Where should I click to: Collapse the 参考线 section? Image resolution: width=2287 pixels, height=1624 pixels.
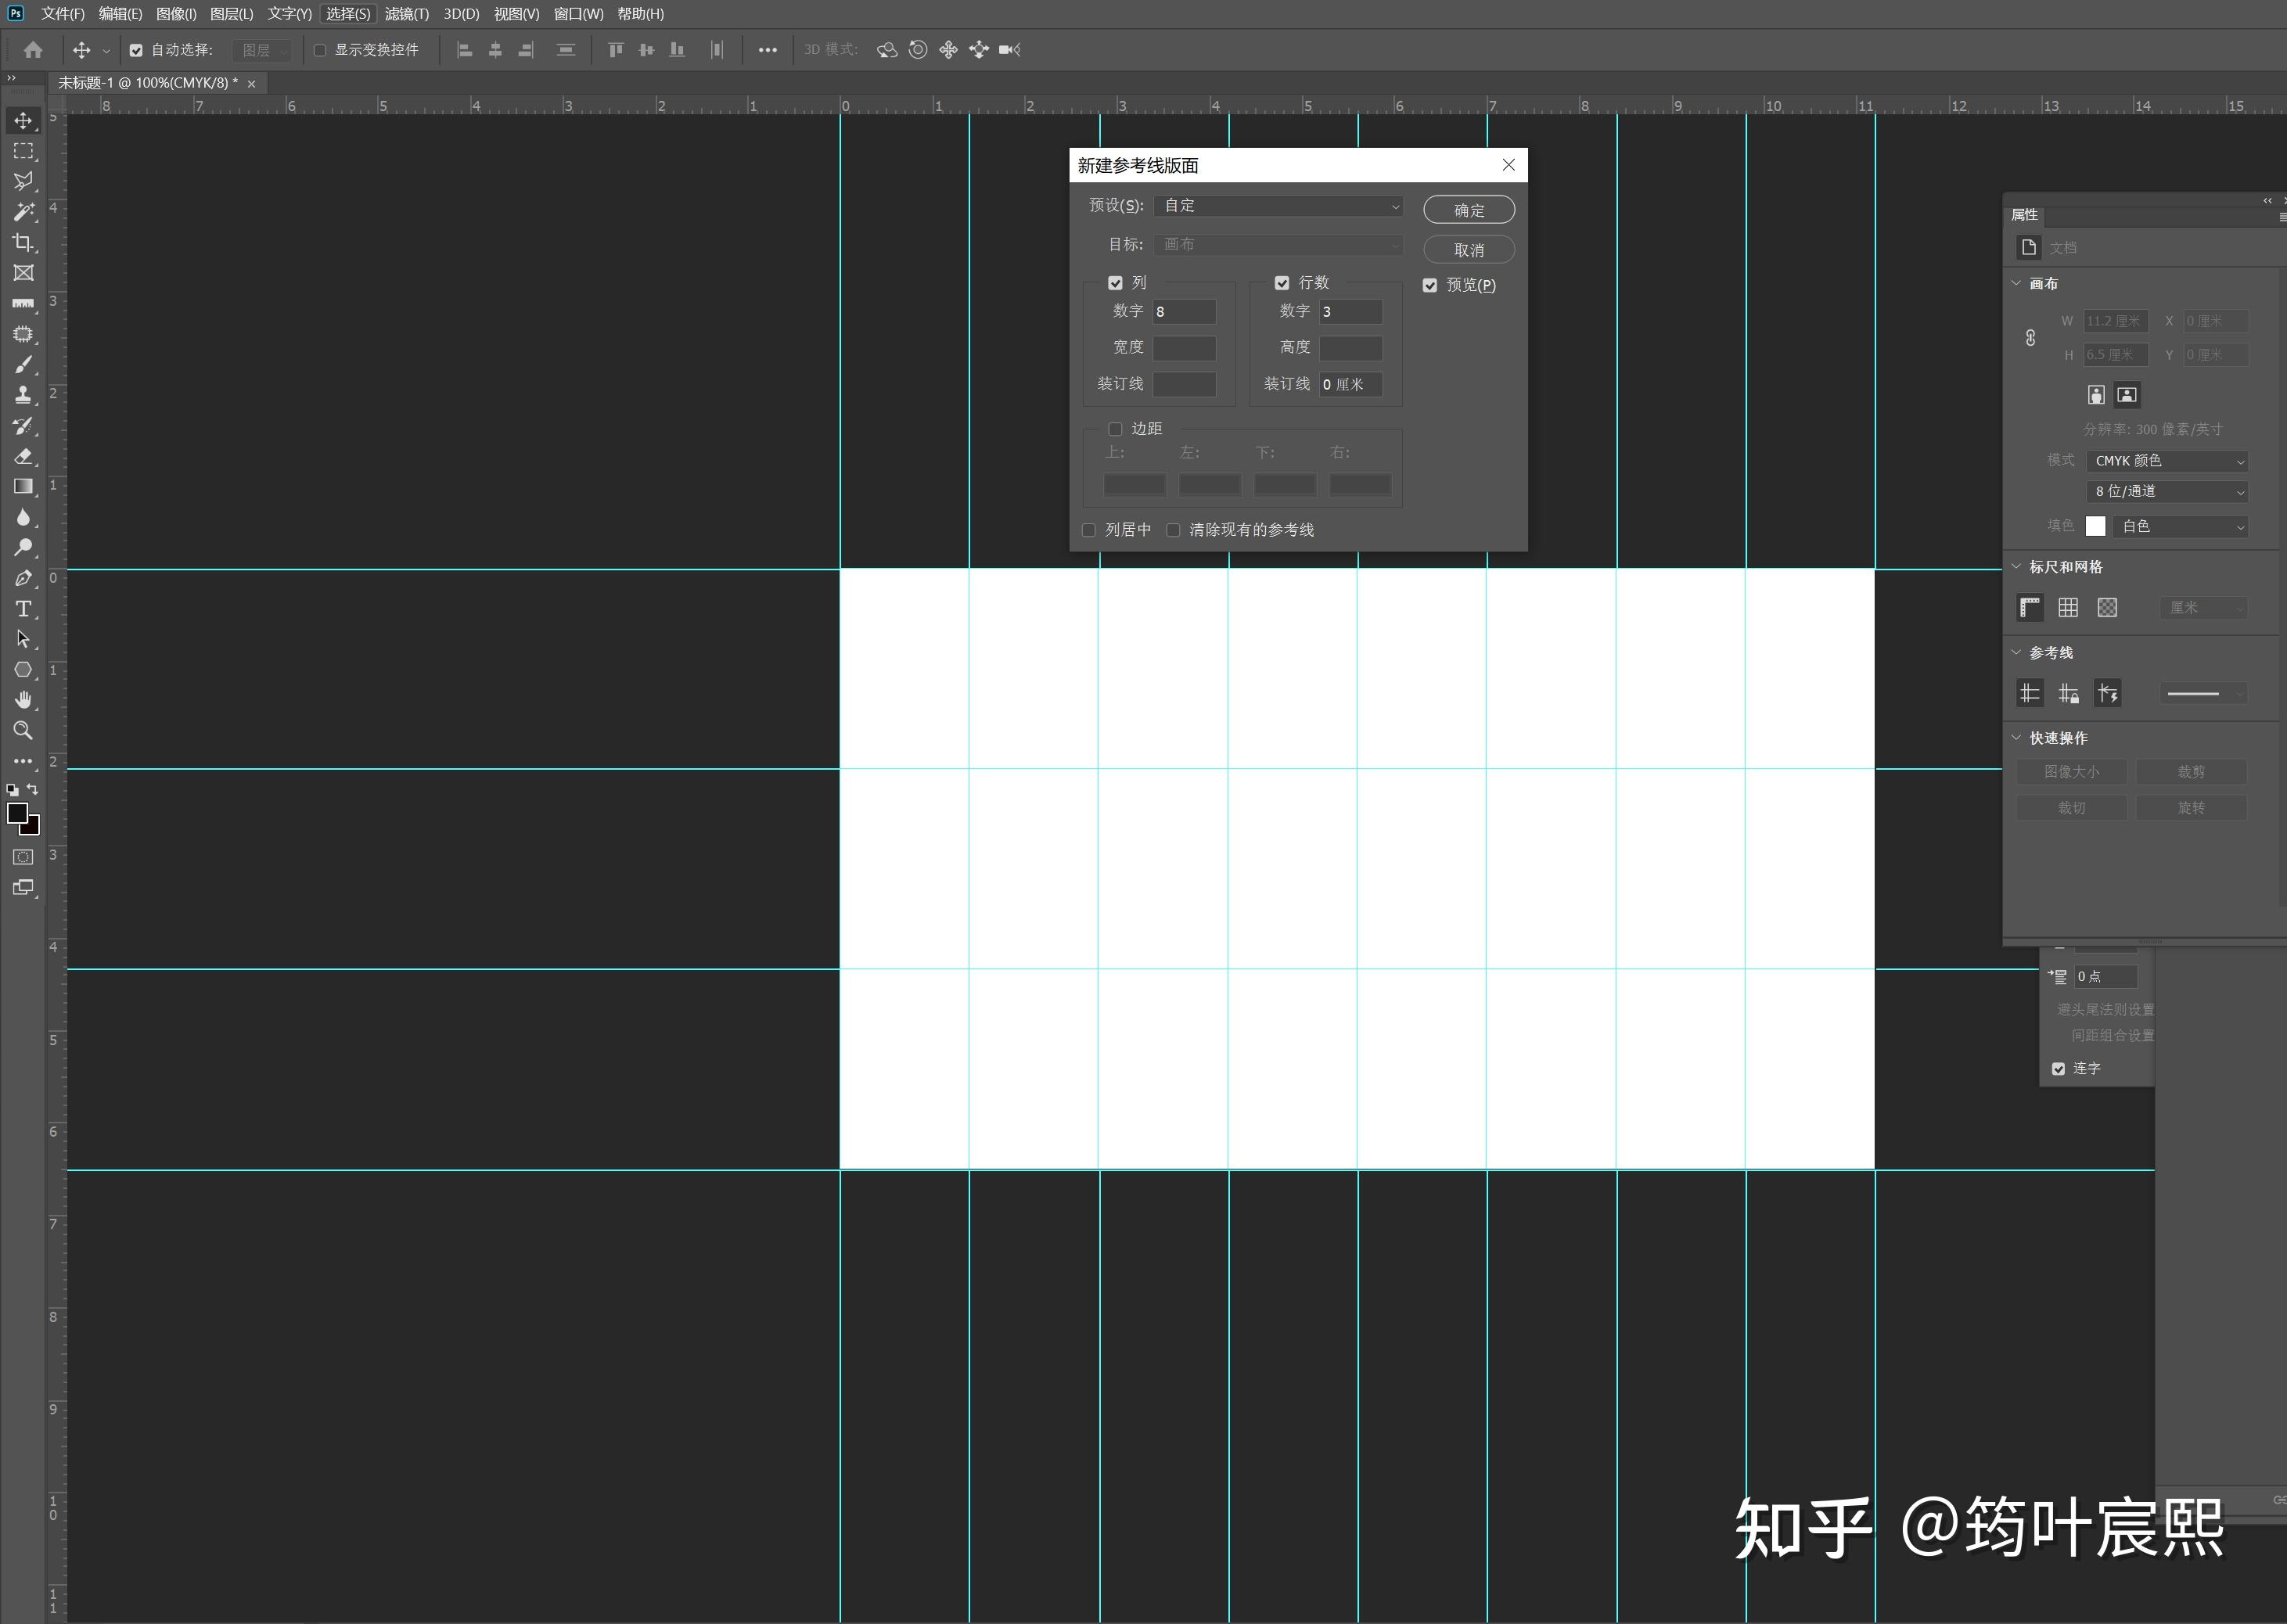[x=2017, y=652]
